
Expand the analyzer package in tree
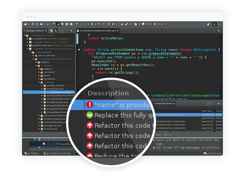click(36, 62)
